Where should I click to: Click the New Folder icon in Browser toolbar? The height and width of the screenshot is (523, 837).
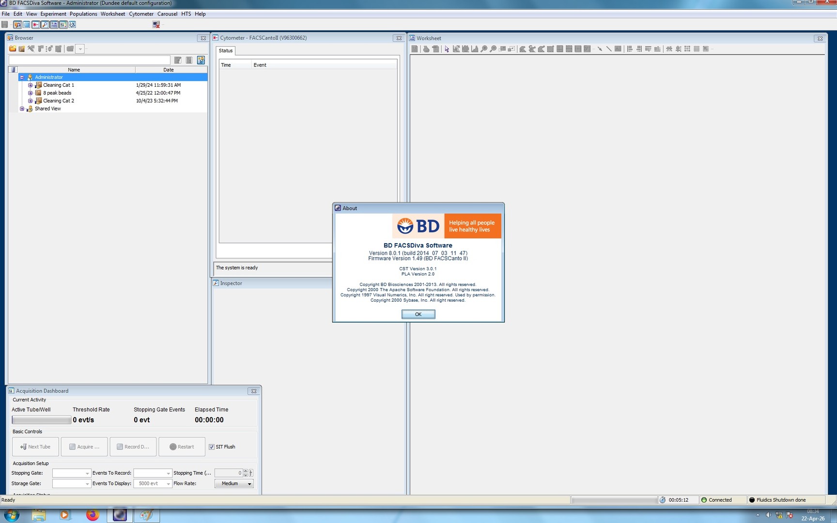click(x=13, y=48)
